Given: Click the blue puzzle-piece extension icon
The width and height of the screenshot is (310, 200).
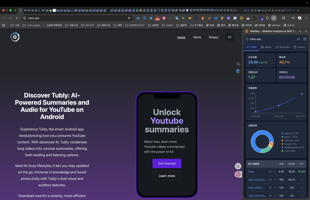Looking at the screenshot, I should coord(151,18).
